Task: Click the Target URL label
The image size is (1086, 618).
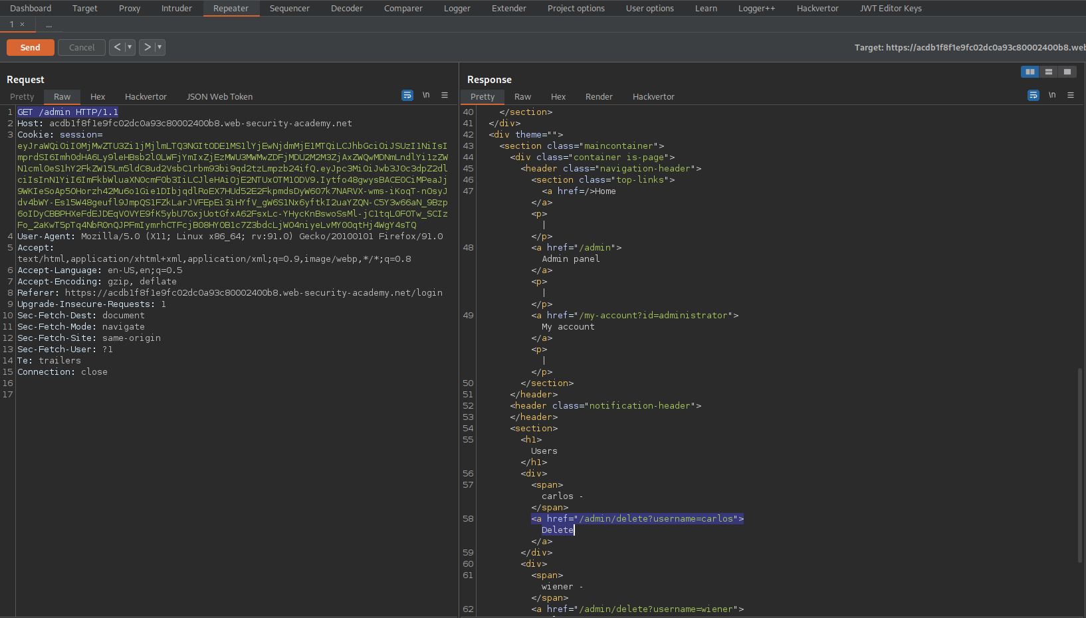Action: [970, 48]
